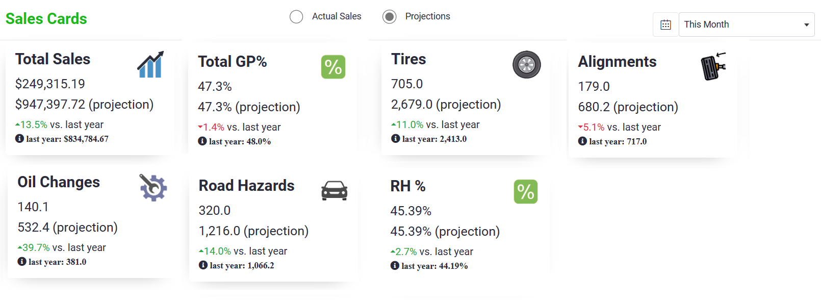This screenshot has width=821, height=300.
Task: Click the Sales Cards heading
Action: coord(46,19)
